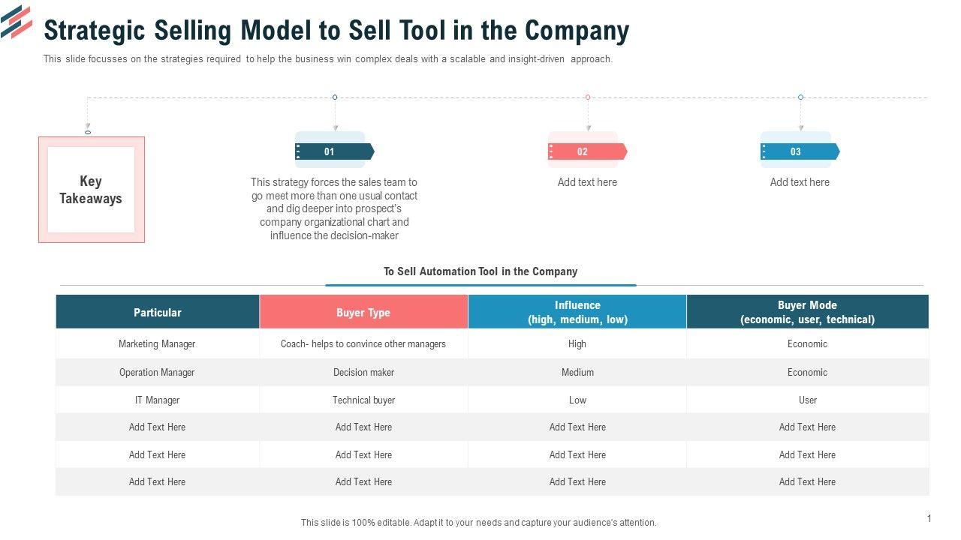961x540 pixels.
Task: Click the Key Takeaways box
Action: point(91,190)
